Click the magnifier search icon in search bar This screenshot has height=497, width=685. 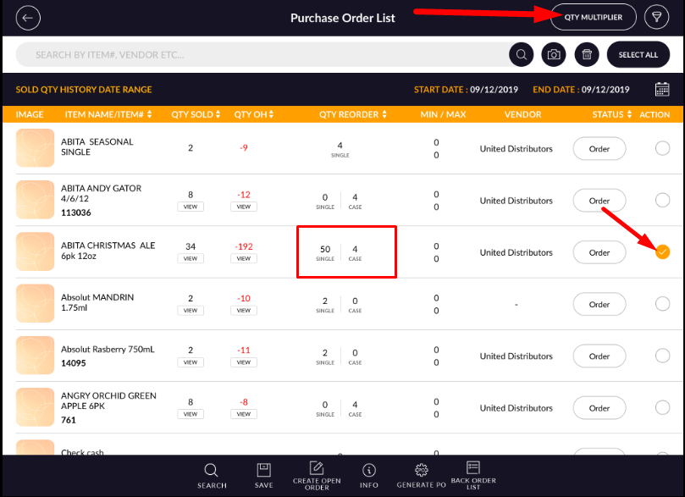pyautogui.click(x=522, y=55)
